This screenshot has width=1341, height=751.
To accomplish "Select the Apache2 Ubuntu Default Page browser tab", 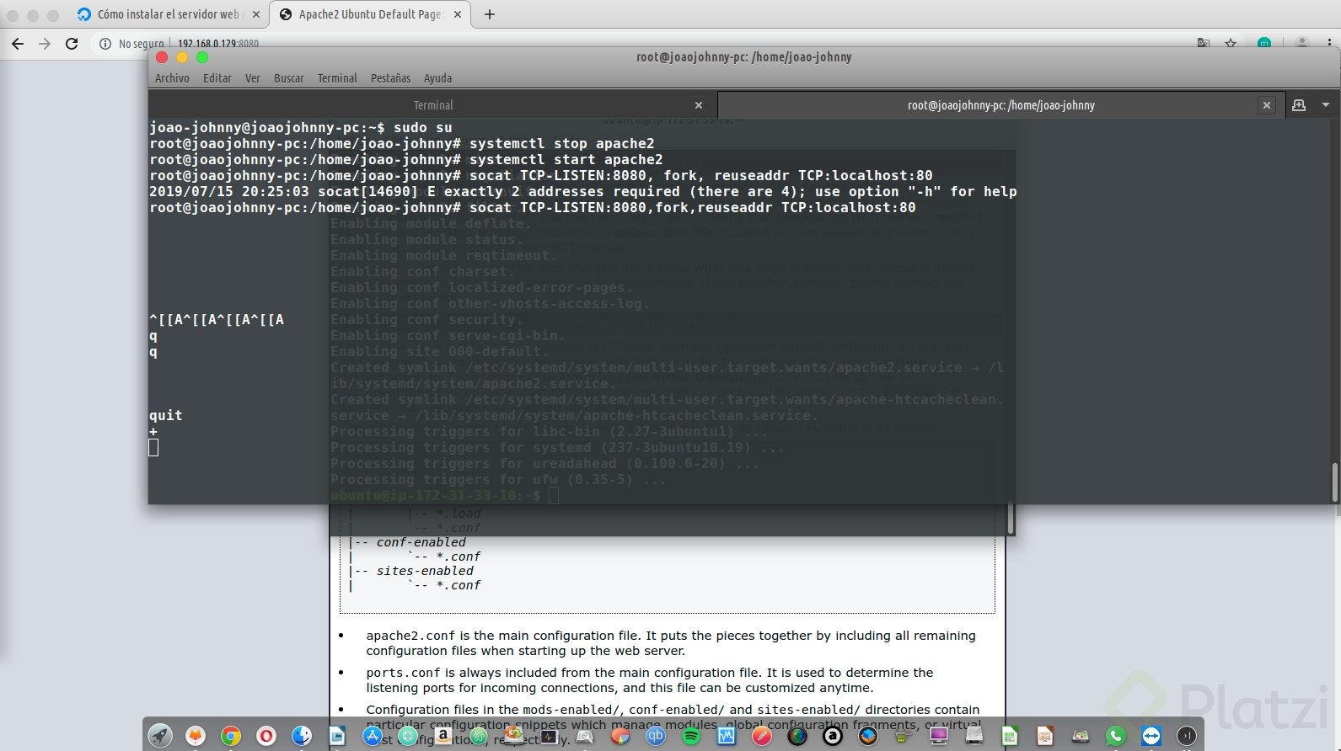I will click(x=371, y=14).
